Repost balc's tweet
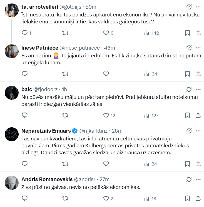The height and width of the screenshot is (207, 204). (x=65, y=115)
